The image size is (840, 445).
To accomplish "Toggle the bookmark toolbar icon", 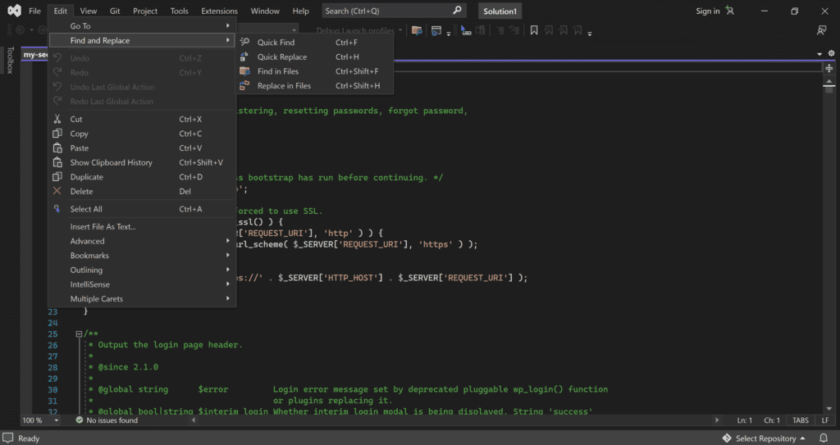I will coord(533,30).
